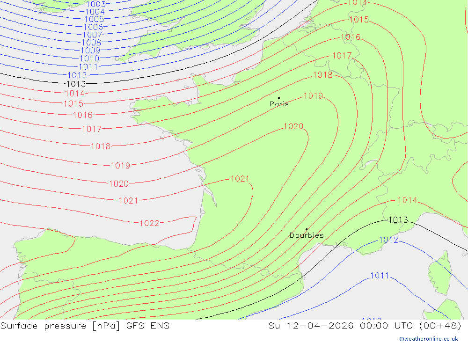Click the black dot marking Paris
The width and height of the screenshot is (468, 343).
279,98
